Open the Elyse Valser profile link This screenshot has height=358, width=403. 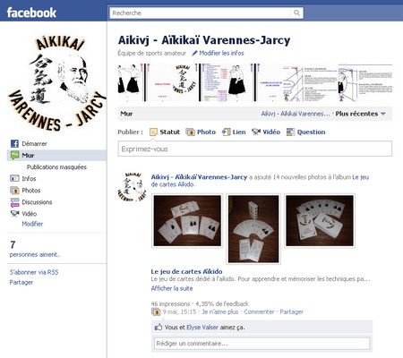(202, 328)
